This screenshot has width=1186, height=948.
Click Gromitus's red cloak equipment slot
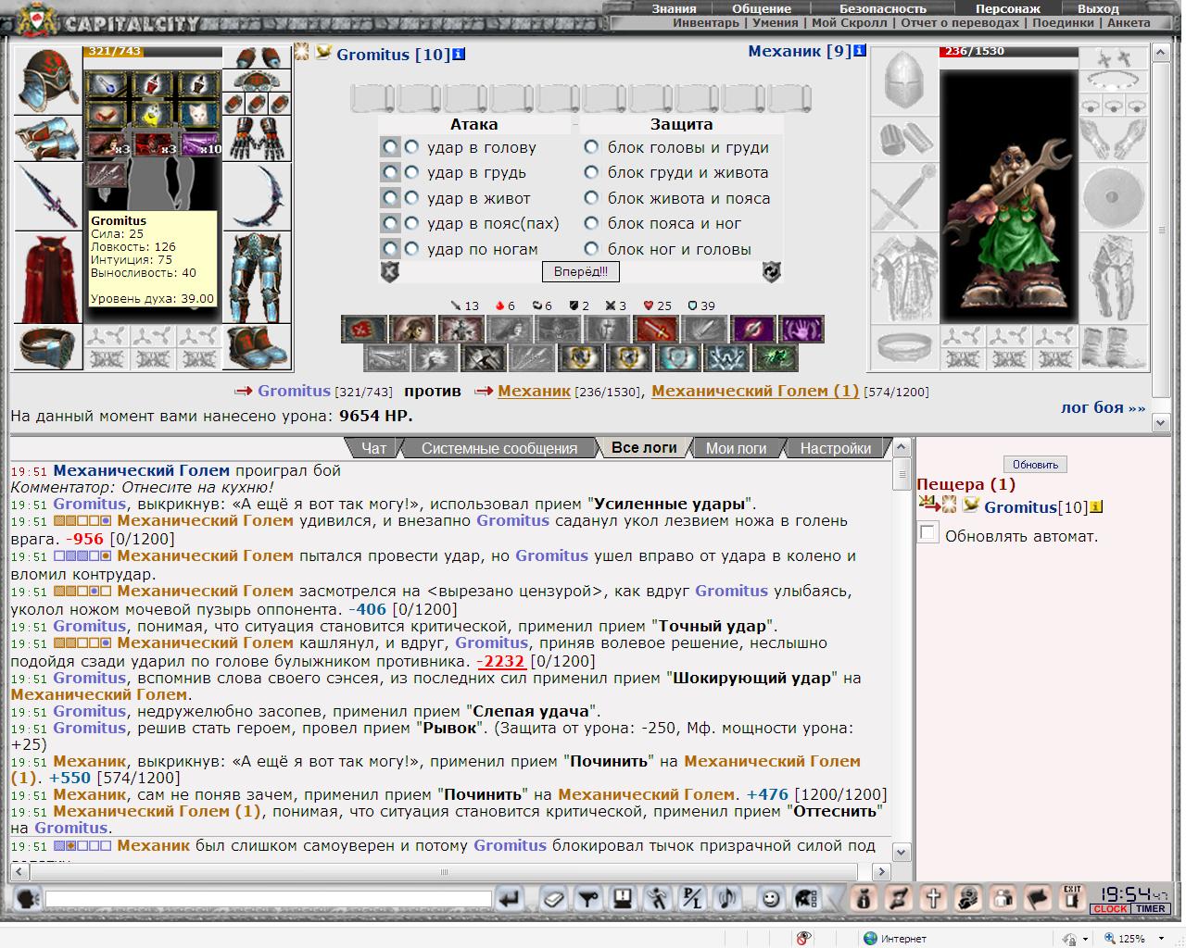(x=48, y=278)
